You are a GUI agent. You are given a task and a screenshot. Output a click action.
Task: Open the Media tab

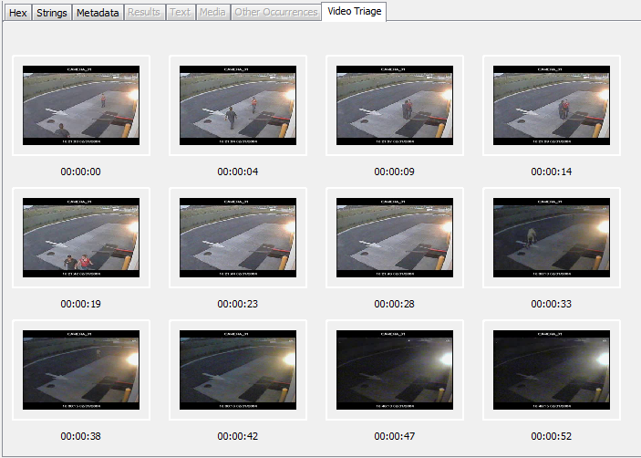point(212,13)
